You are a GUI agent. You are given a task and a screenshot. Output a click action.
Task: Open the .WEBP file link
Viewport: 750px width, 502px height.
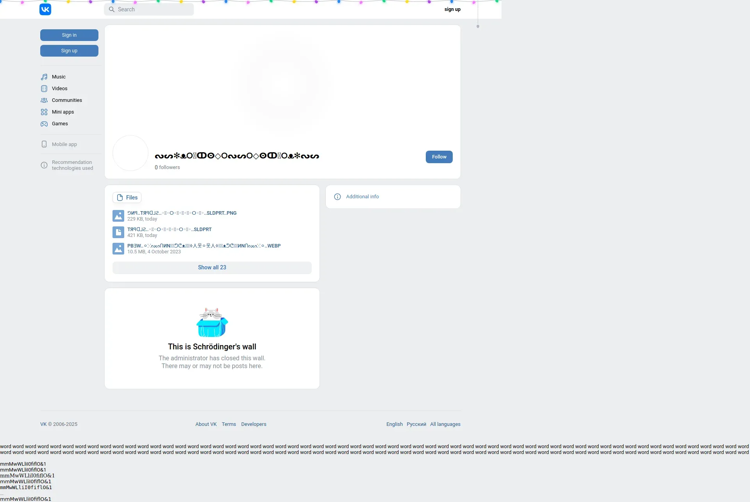pos(204,246)
